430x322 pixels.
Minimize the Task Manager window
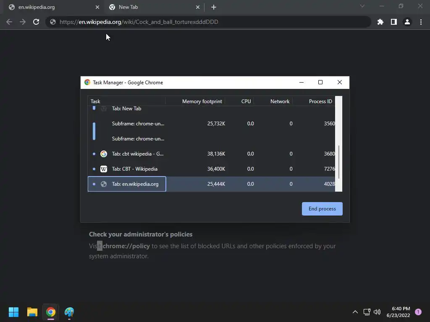tap(302, 83)
